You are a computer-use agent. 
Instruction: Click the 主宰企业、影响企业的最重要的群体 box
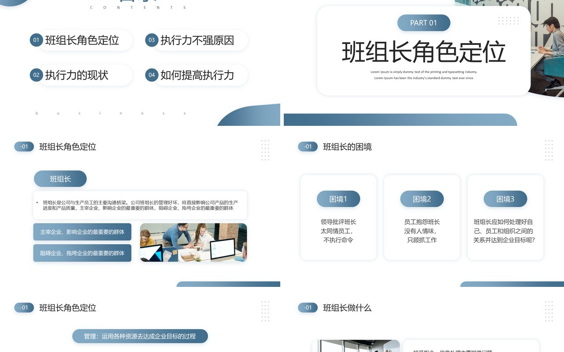click(82, 232)
